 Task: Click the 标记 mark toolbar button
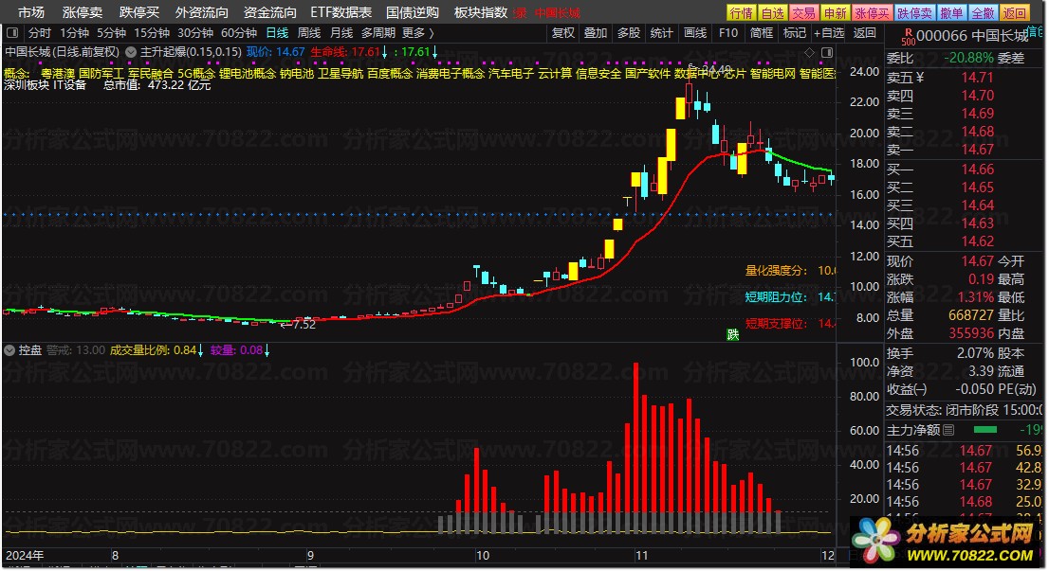(x=794, y=33)
